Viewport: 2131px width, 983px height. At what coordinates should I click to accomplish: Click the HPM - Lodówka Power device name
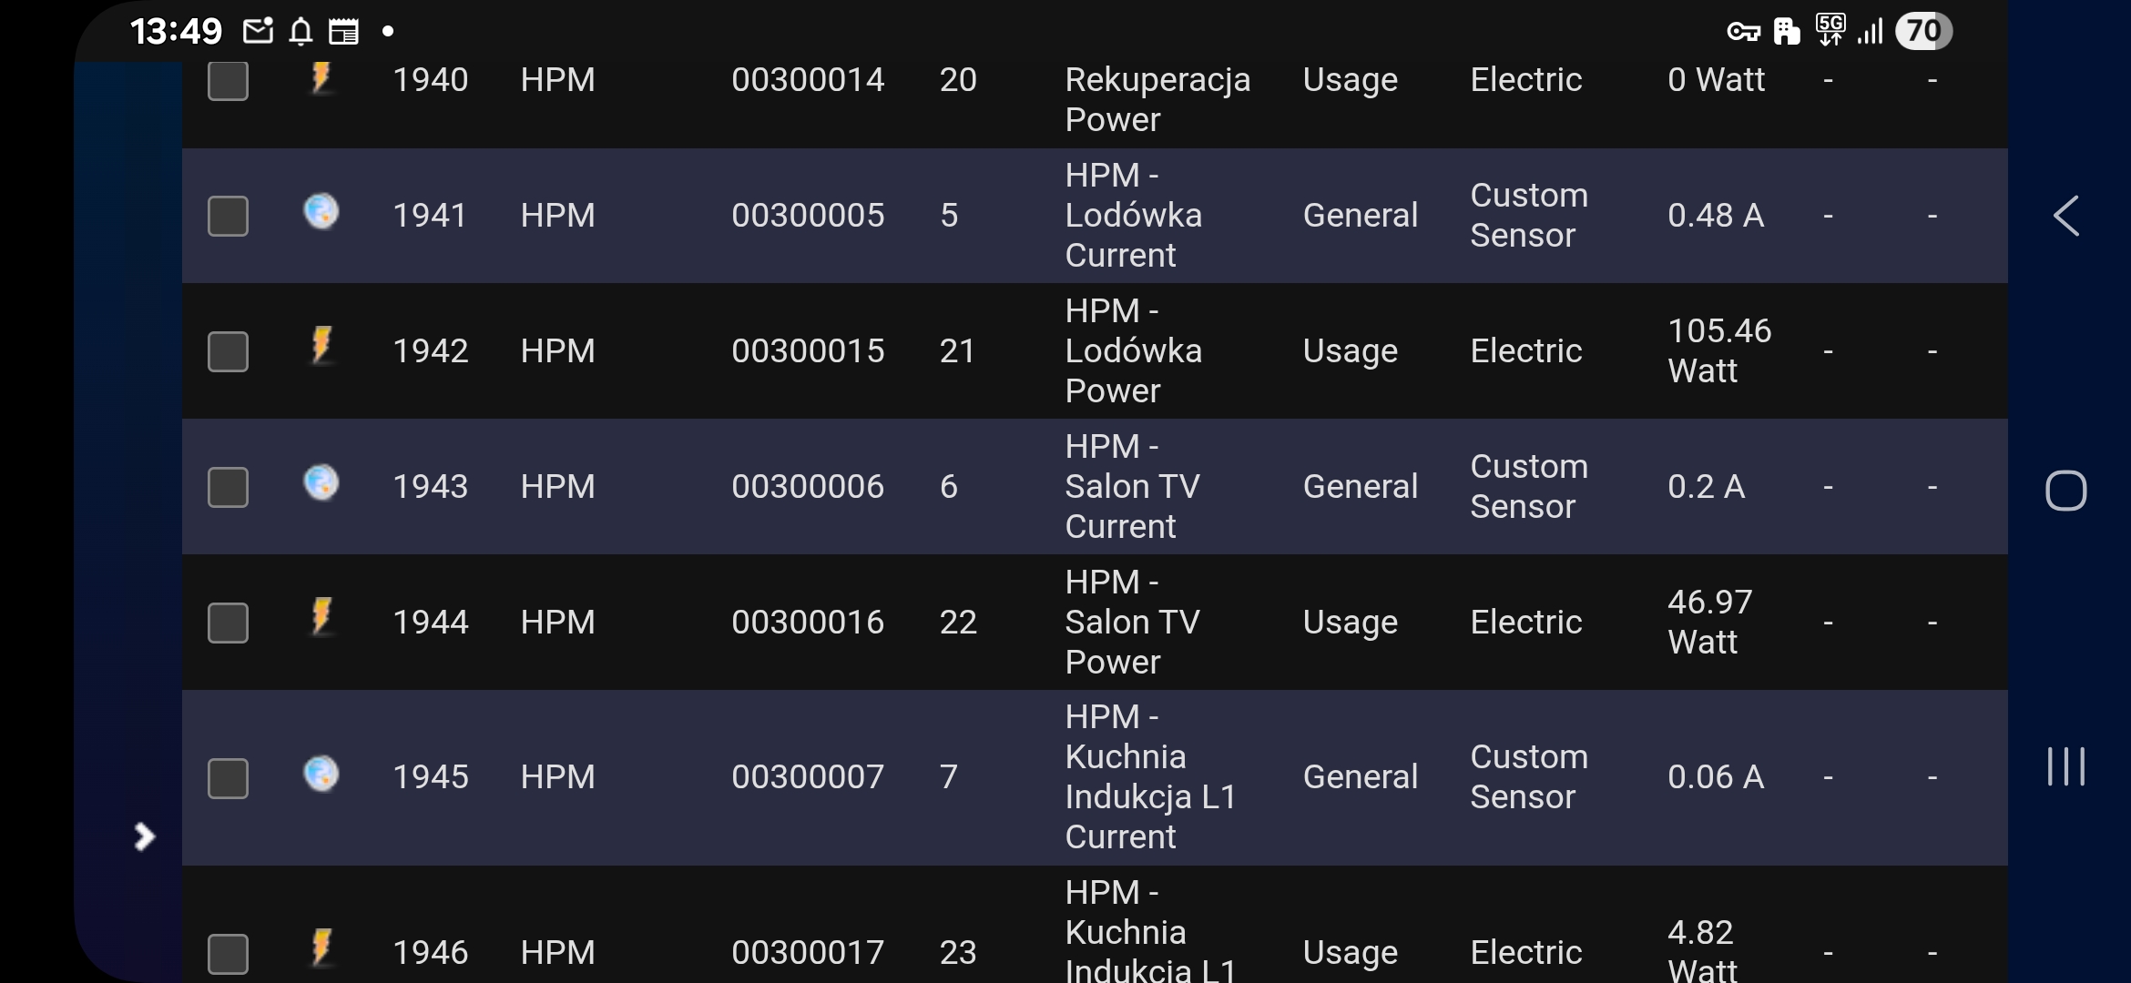click(x=1133, y=351)
